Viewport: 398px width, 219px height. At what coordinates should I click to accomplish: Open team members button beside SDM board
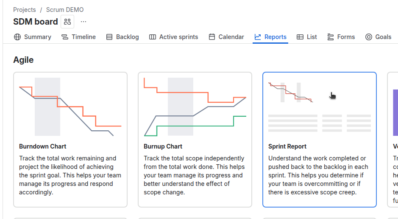tap(67, 22)
